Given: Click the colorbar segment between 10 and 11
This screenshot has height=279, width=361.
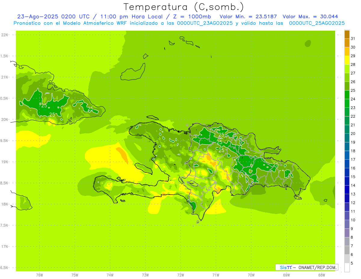Looking at the screenshot, I should click(x=347, y=215).
